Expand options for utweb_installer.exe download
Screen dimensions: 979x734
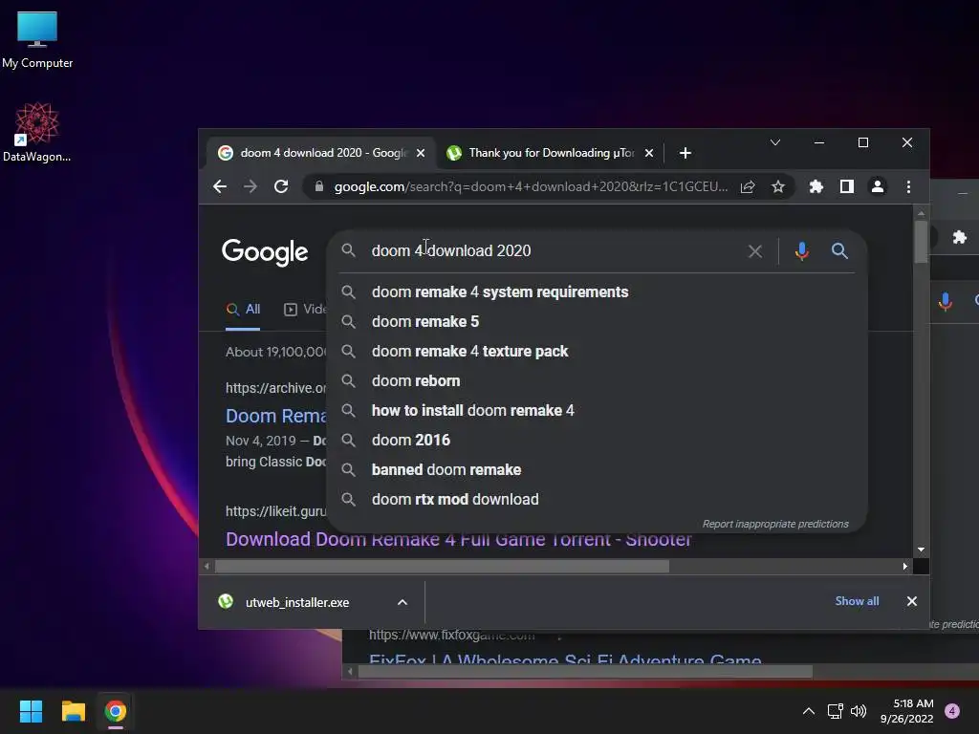[x=402, y=602]
